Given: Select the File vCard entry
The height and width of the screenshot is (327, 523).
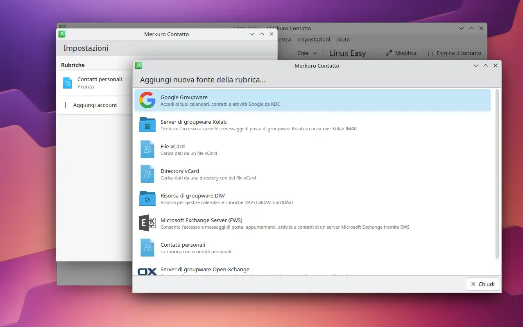Looking at the screenshot, I should 312,149.
